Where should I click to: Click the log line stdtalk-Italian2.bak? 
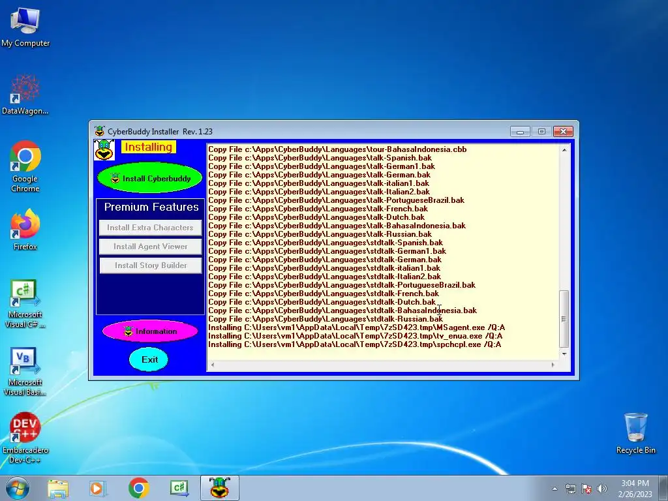[x=325, y=277]
